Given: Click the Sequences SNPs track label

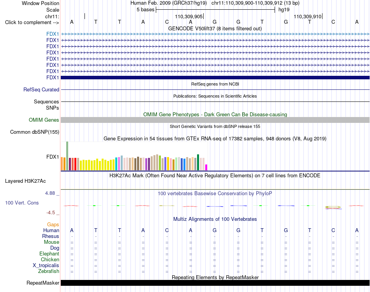Looking at the screenshot, I should tap(46, 105).
